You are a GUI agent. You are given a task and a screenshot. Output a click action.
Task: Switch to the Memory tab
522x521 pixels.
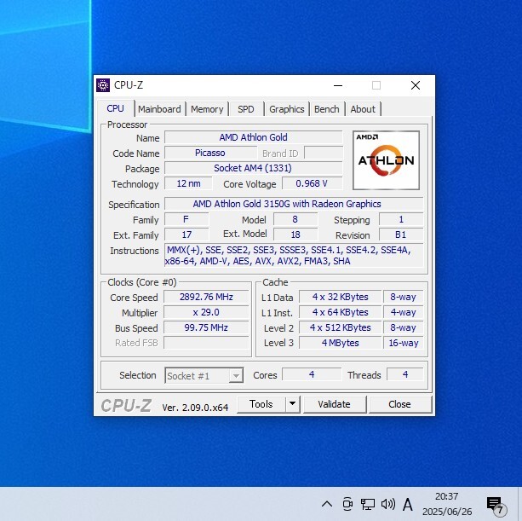point(207,109)
